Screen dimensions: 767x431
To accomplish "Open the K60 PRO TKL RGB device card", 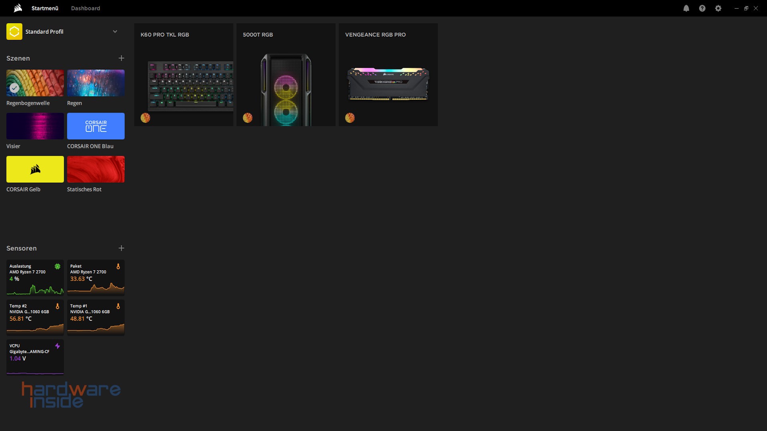I will (184, 75).
